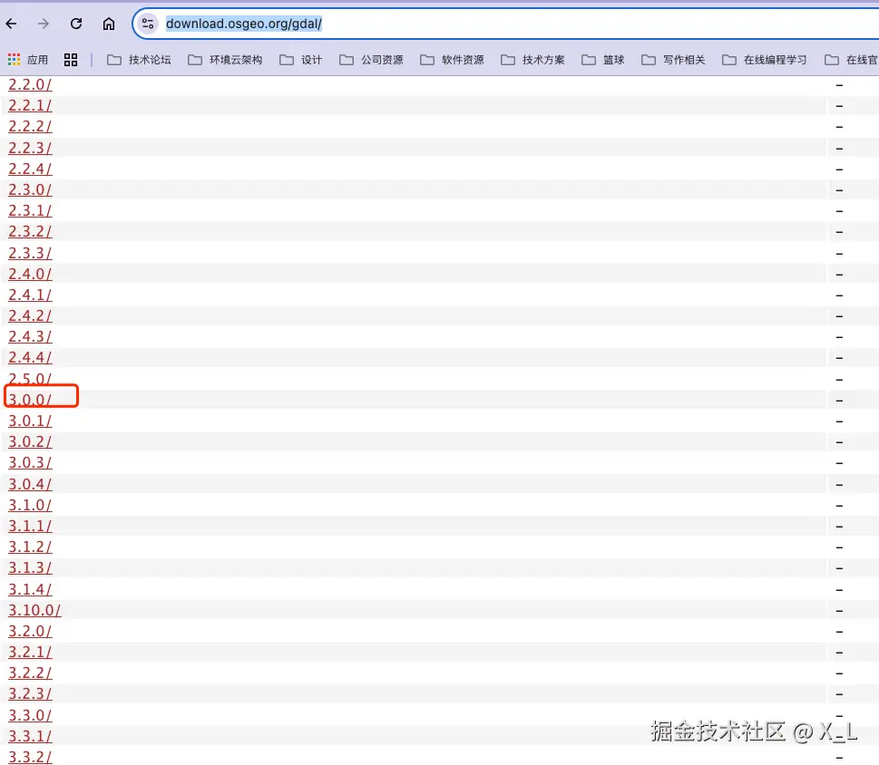This screenshot has height=765, width=879.
Task: Open the 技术方案 bookmark folder
Action: (x=532, y=59)
